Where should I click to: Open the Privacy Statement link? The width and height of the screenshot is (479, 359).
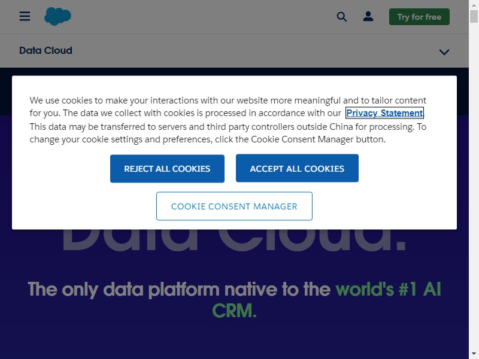[384, 113]
